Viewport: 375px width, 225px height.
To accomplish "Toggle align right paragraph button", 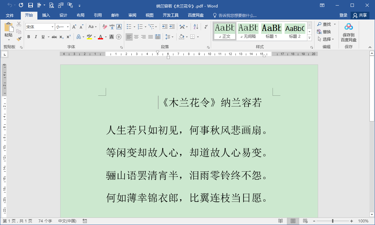I will point(143,37).
